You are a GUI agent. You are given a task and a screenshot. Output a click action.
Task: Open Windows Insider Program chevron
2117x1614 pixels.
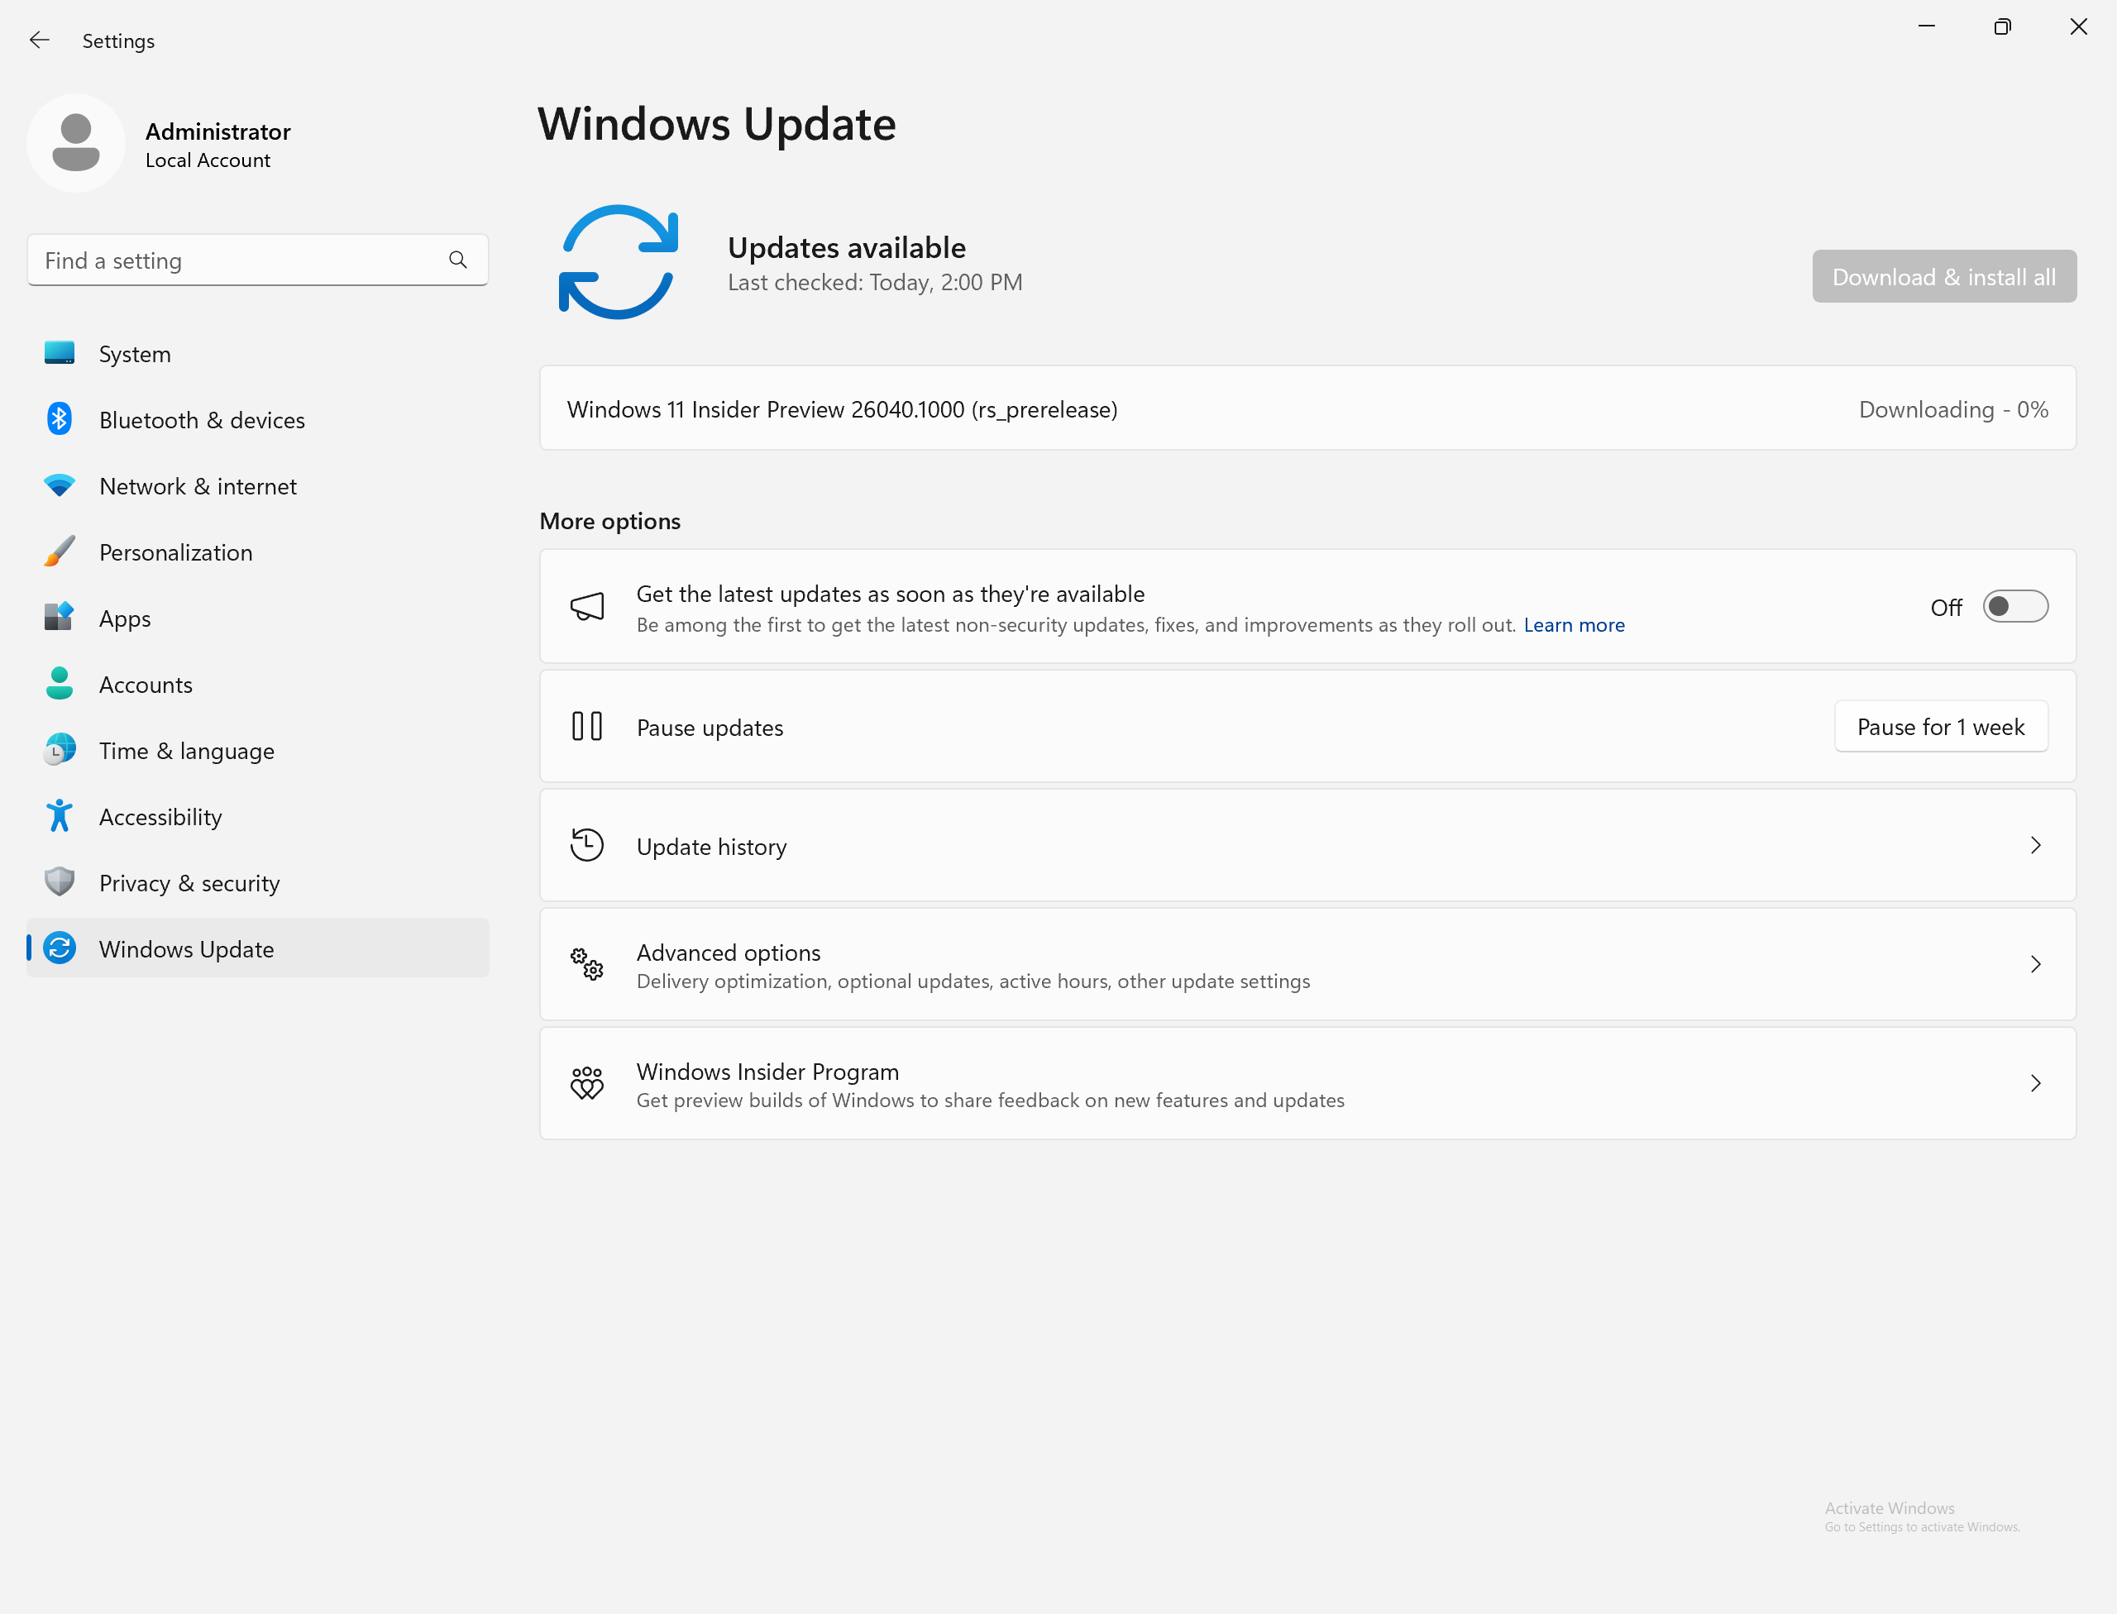(x=2034, y=1084)
